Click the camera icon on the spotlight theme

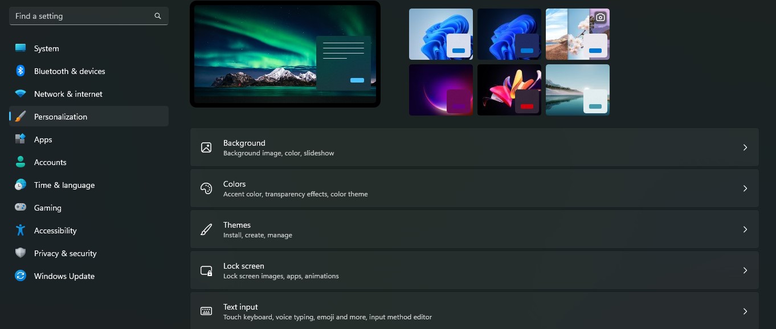pos(601,17)
